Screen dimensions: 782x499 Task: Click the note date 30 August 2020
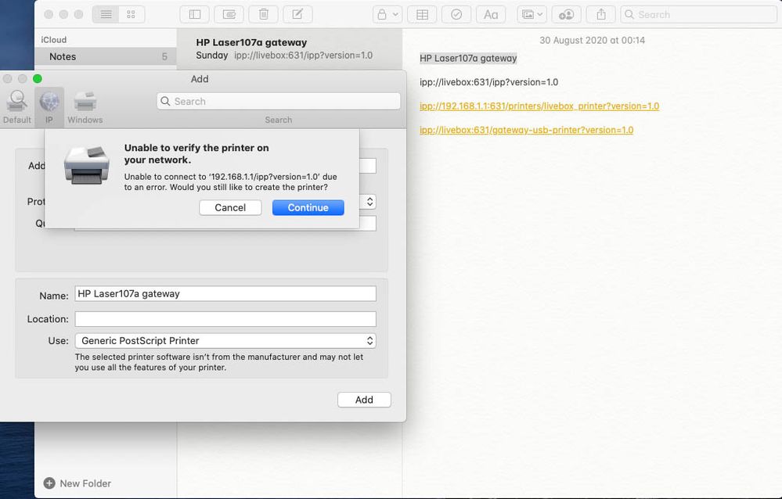tap(592, 41)
